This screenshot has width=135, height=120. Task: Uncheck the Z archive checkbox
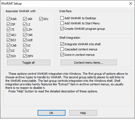click(25, 51)
